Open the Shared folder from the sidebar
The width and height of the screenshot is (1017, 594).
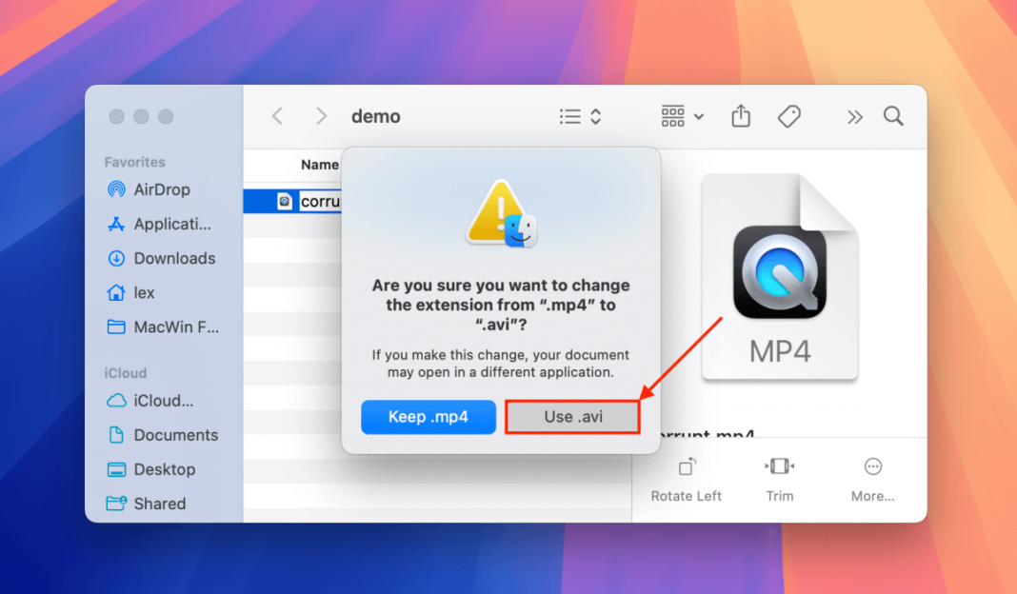tap(159, 504)
